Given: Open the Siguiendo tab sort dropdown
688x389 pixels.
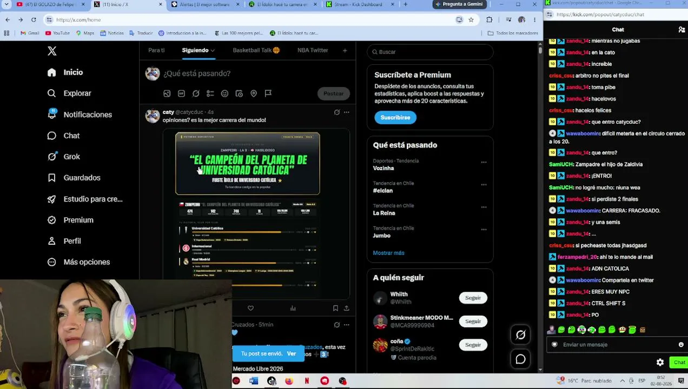Looking at the screenshot, I should click(x=213, y=50).
